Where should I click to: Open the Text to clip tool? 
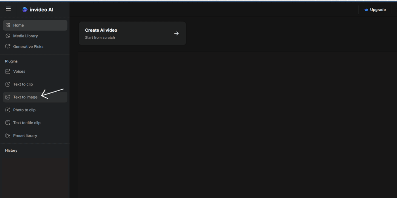[23, 84]
